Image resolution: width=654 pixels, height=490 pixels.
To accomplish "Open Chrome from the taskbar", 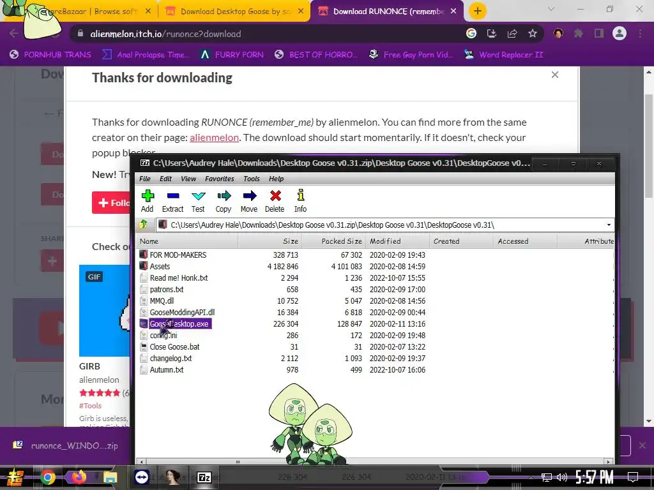I will point(47,477).
